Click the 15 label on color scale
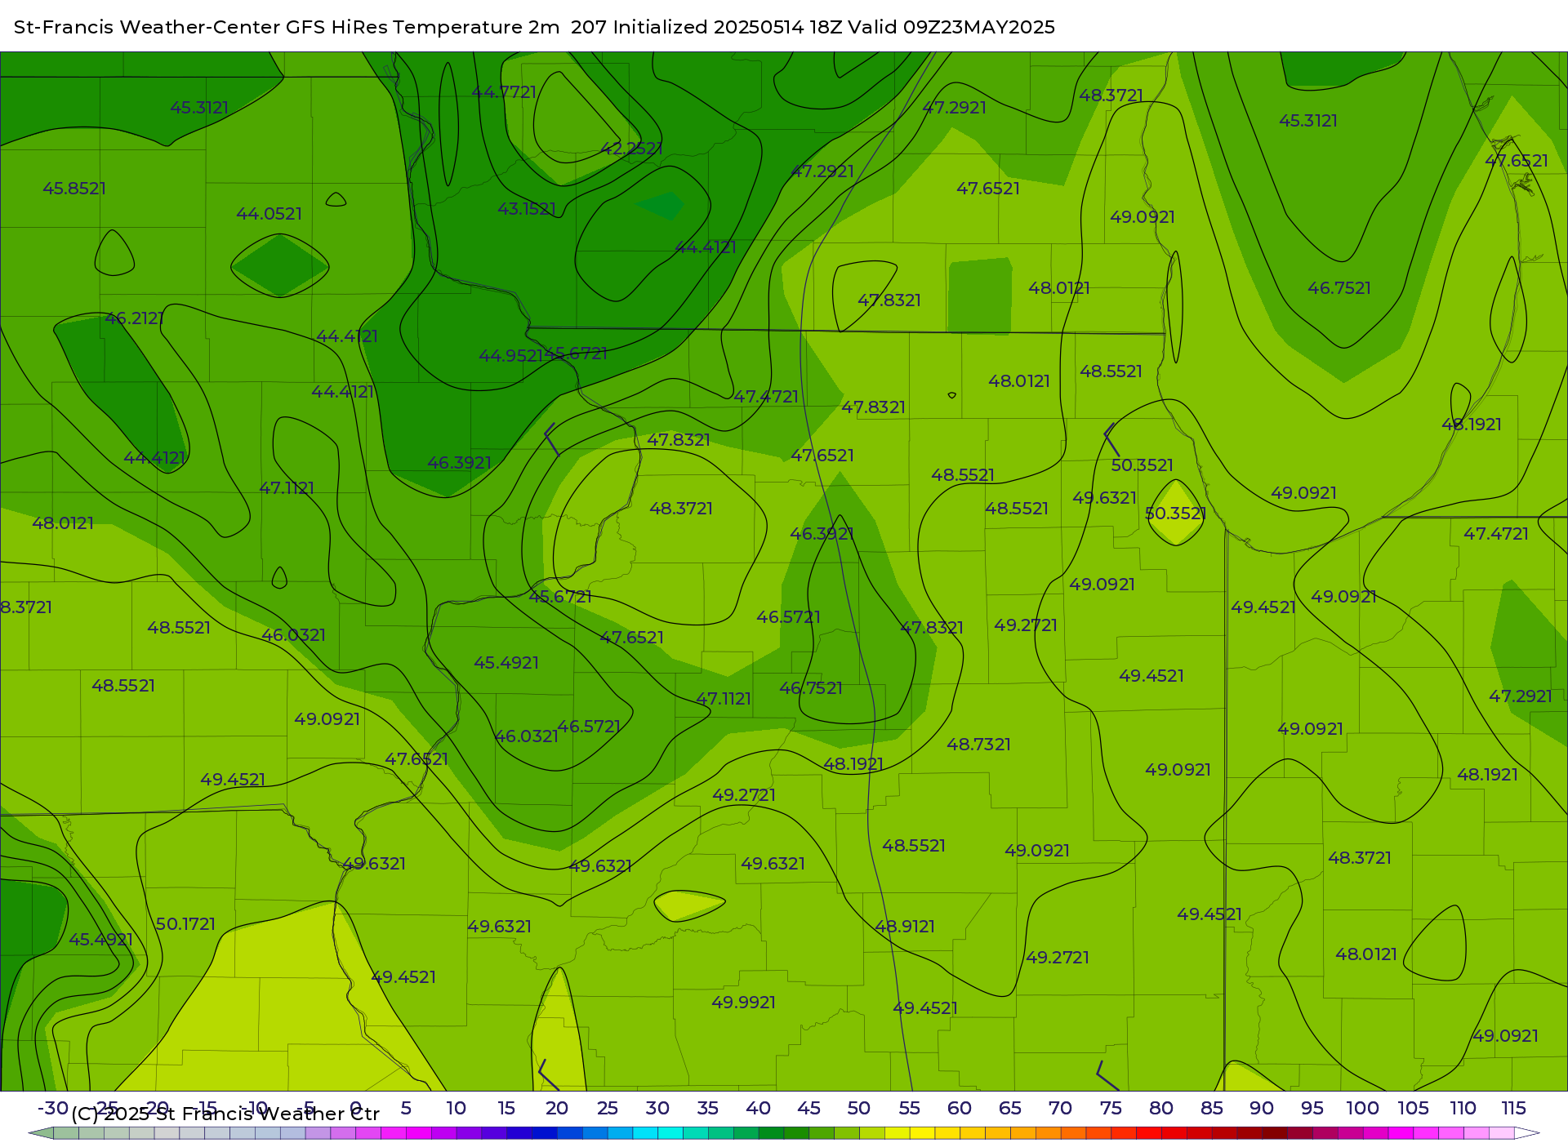 [x=506, y=1109]
